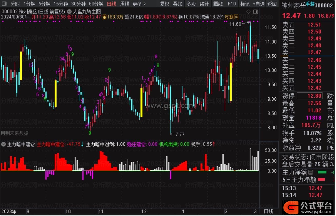Click the 涨停 price box 12.80
Viewport: 336px width, 216px height.
310,96
